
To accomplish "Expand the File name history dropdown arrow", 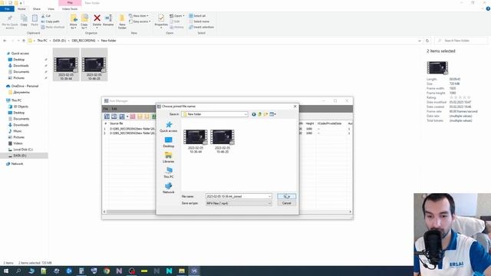I will tap(269, 196).
